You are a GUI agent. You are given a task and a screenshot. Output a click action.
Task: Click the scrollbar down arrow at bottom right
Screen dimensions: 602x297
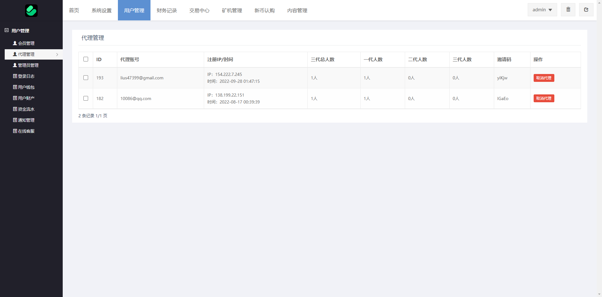tap(599, 294)
